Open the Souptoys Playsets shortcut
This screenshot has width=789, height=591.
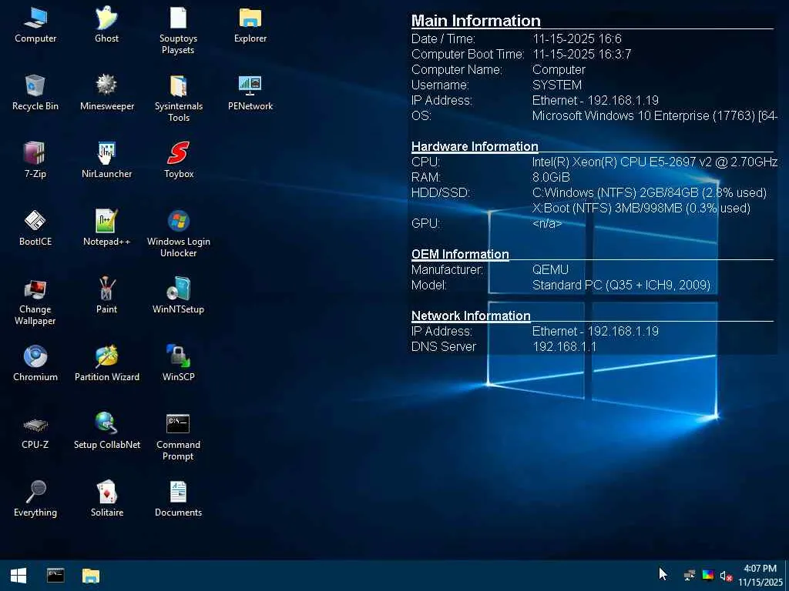point(178,30)
